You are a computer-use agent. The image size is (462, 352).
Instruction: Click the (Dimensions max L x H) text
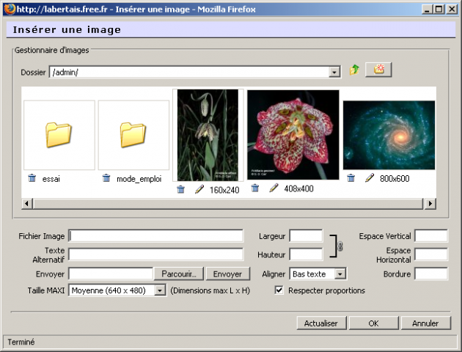click(x=210, y=290)
